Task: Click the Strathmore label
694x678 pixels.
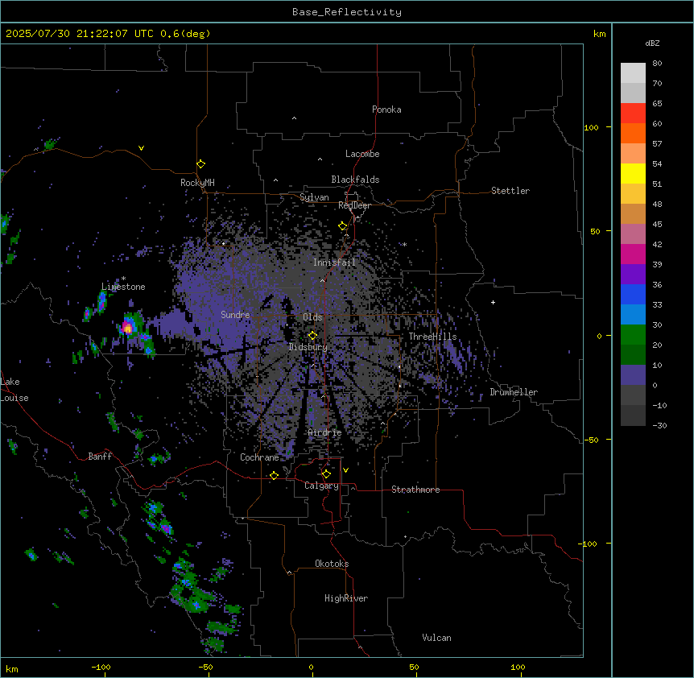Action: point(415,490)
